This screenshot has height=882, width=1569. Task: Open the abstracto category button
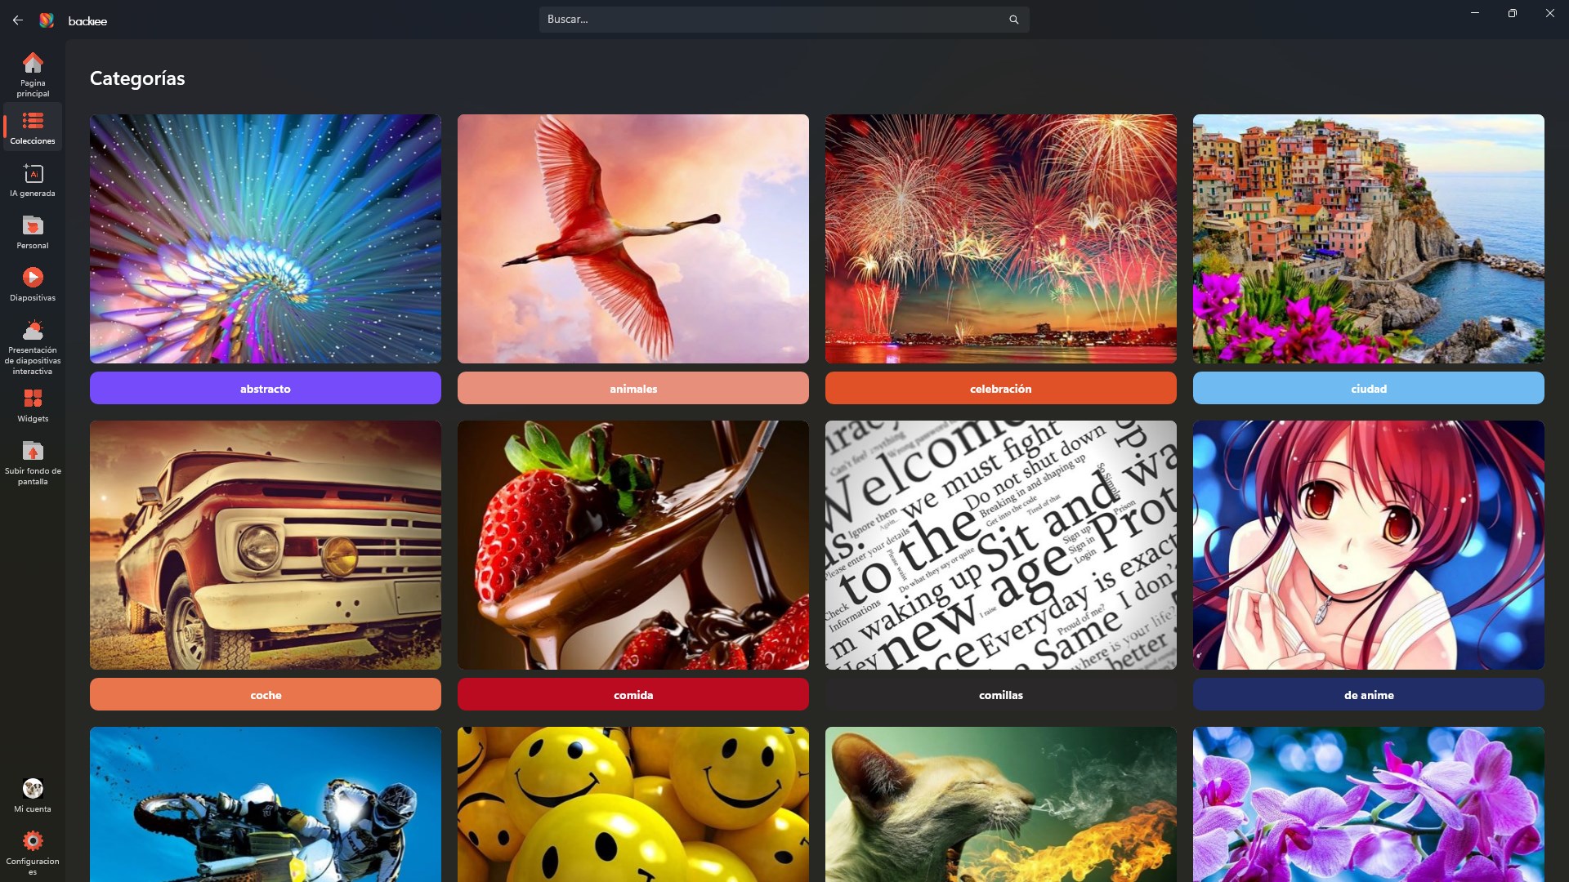tap(266, 389)
